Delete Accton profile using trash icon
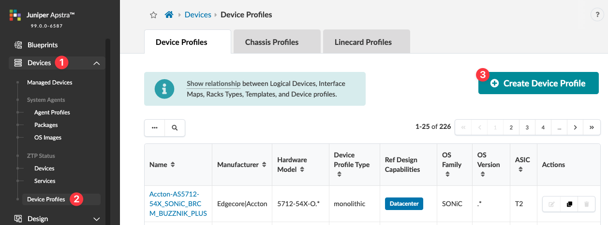This screenshot has width=608, height=225. tap(586, 204)
